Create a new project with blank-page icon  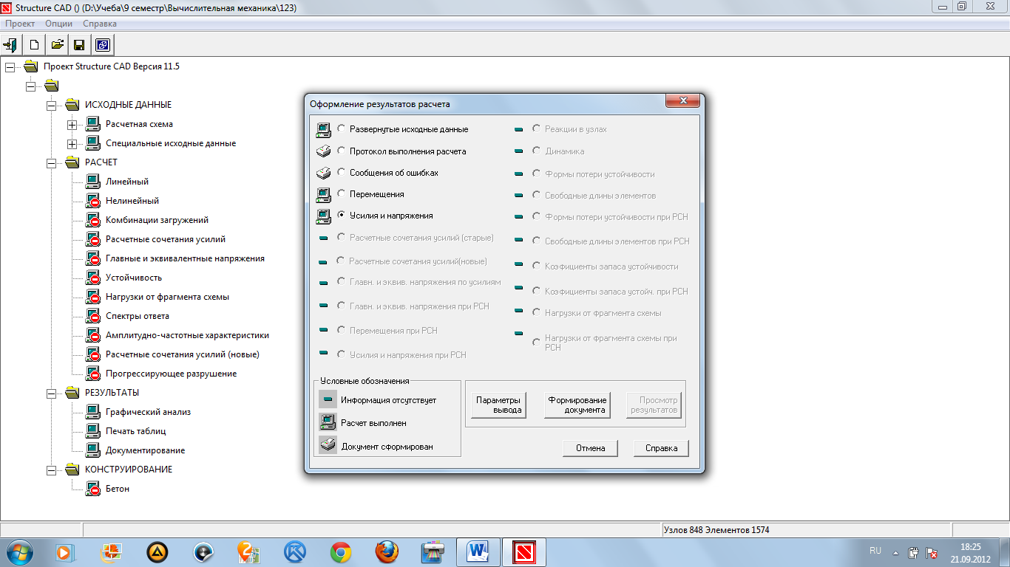(x=34, y=44)
